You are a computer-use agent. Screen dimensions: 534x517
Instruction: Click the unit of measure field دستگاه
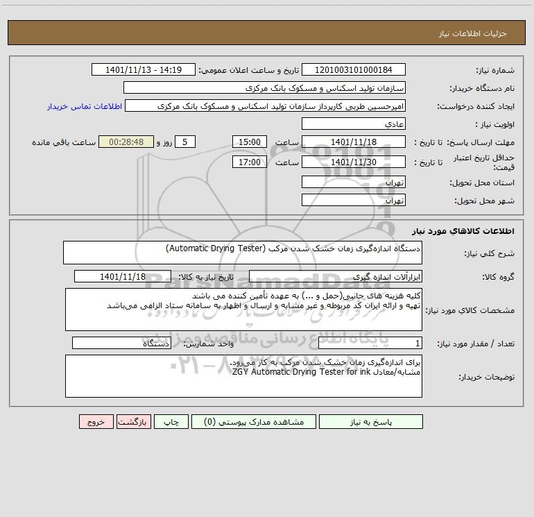click(121, 344)
